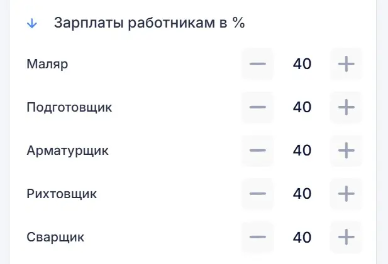This screenshot has height=264, width=388.
Task: Click the Сварщик row label
Action: (55, 238)
